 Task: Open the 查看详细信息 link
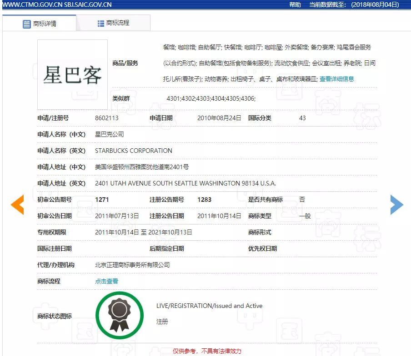pyautogui.click(x=336, y=79)
